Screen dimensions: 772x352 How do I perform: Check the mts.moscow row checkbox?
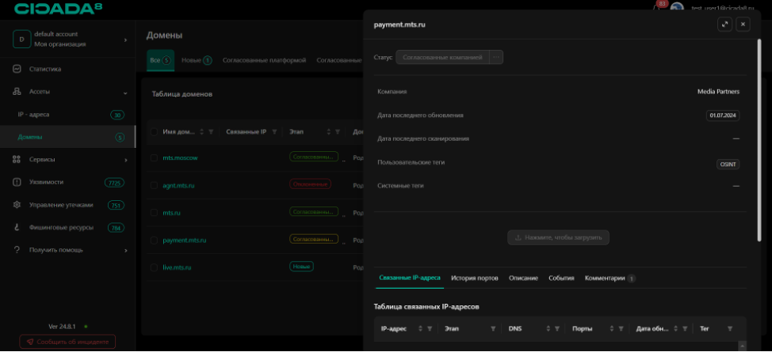point(155,157)
